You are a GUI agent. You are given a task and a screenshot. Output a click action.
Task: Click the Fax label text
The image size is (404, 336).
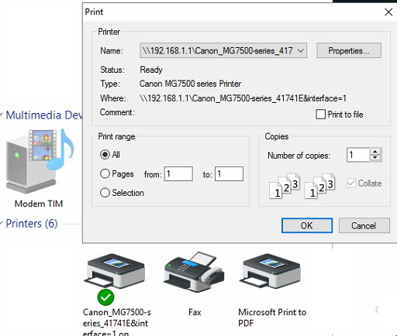point(195,312)
